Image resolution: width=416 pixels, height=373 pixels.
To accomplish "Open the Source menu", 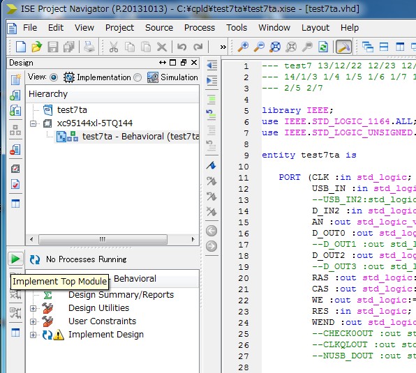I will point(159,28).
